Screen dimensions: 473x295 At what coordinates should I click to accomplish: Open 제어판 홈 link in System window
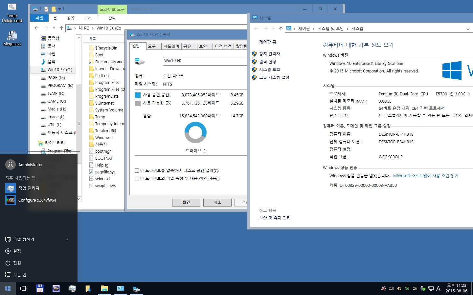point(268,42)
